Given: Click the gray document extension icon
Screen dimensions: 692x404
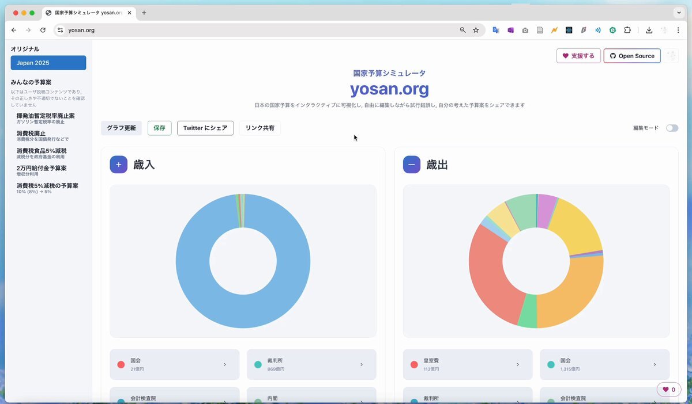Looking at the screenshot, I should (540, 30).
